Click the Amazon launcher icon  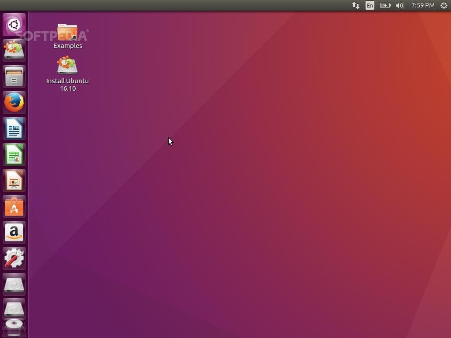[14, 232]
